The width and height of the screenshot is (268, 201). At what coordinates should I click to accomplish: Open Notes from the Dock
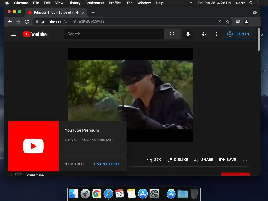[131, 194]
